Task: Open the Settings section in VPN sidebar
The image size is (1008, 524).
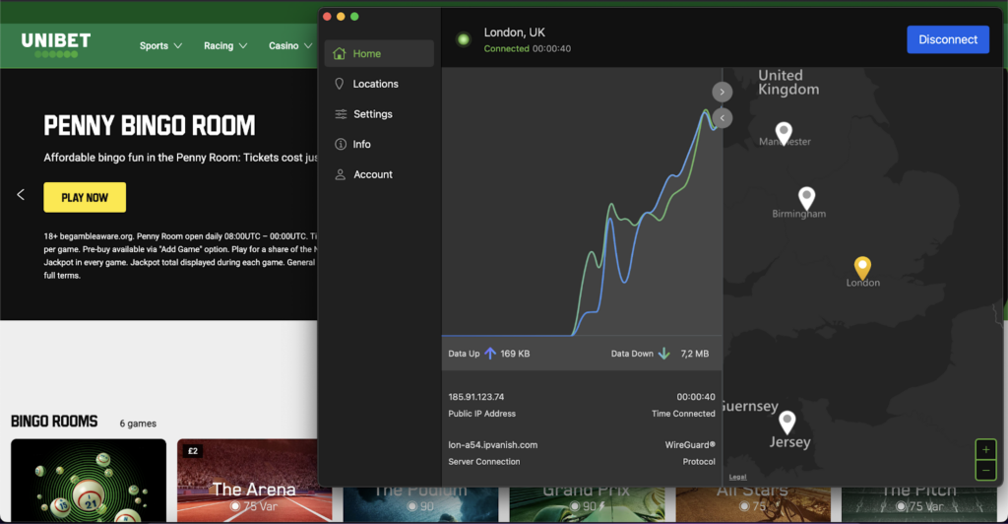Action: point(379,114)
